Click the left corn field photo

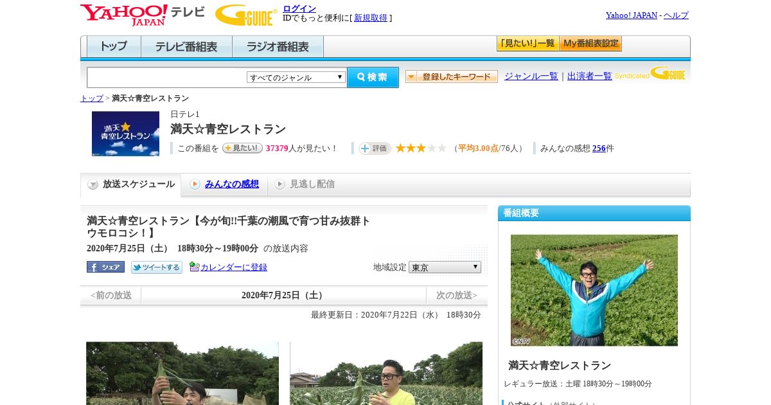(x=182, y=373)
